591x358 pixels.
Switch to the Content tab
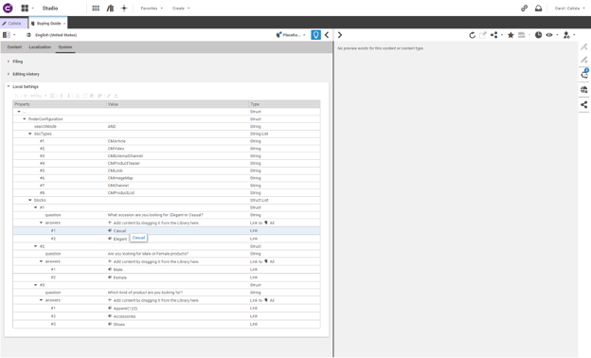tap(14, 47)
